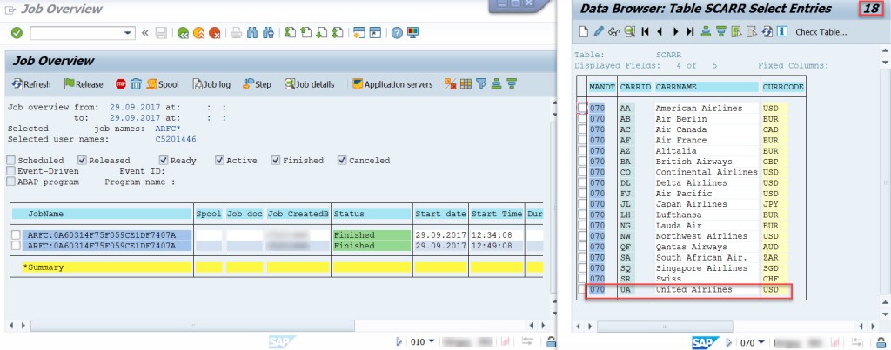Click the green checkmark Enter icon

[17, 33]
